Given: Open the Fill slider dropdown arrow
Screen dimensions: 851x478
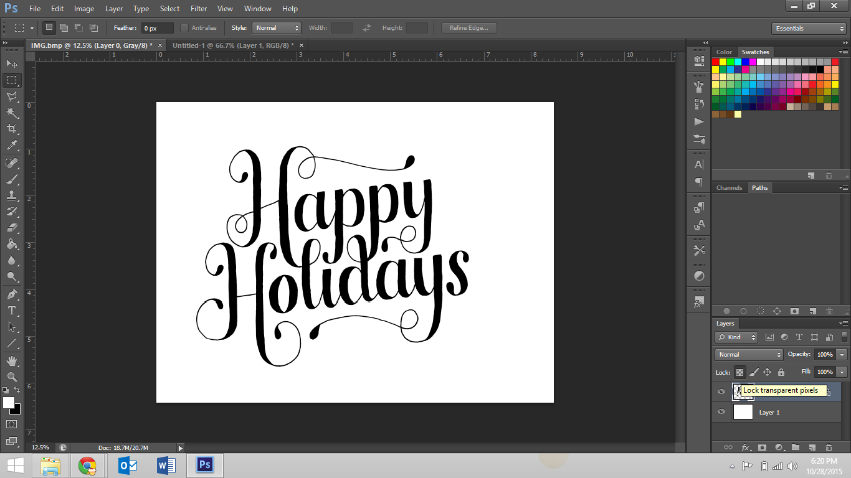Looking at the screenshot, I should pos(842,372).
